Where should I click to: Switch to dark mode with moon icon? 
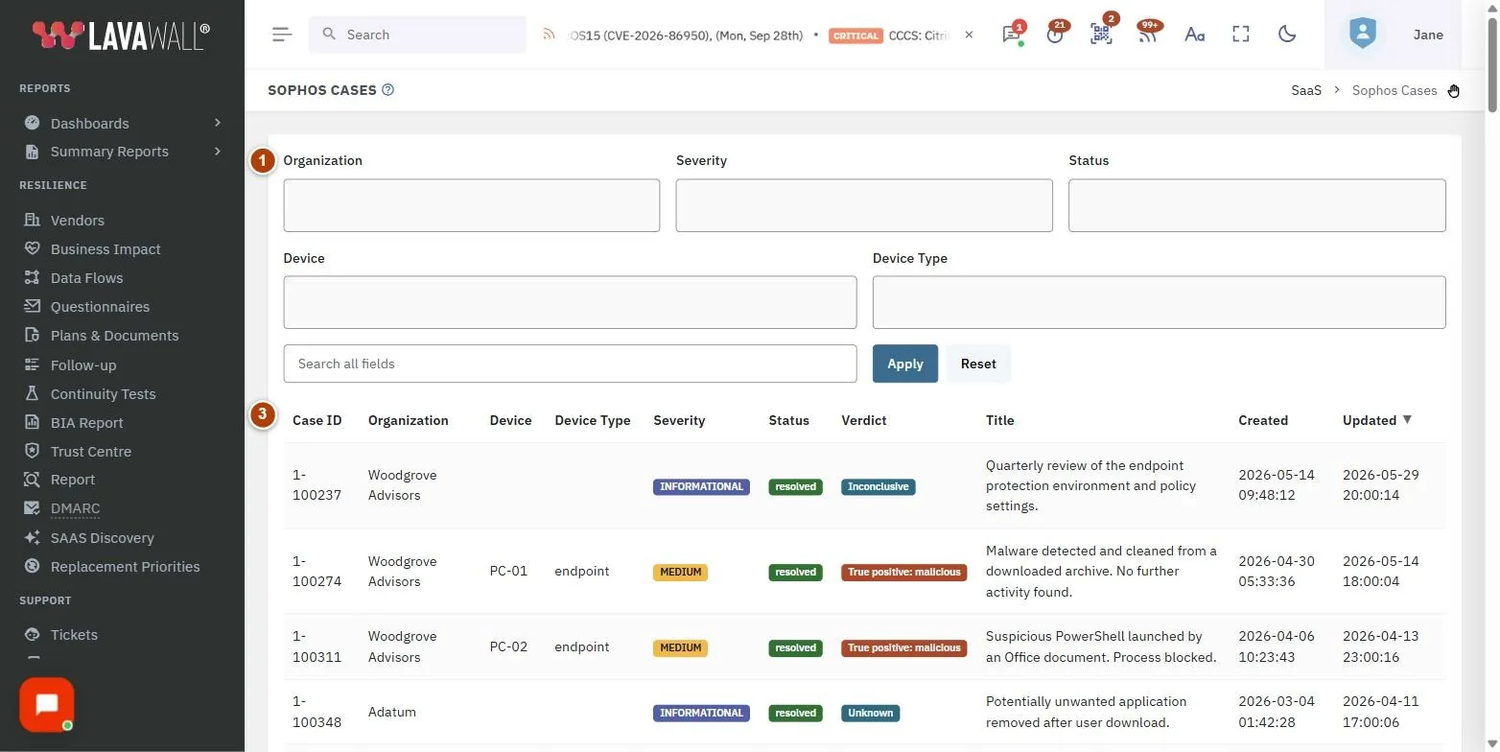(x=1287, y=35)
